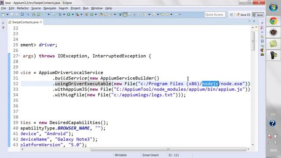Click the Android Virtual Device Manager icon
The width and height of the screenshot is (281, 158).
coord(38,14)
